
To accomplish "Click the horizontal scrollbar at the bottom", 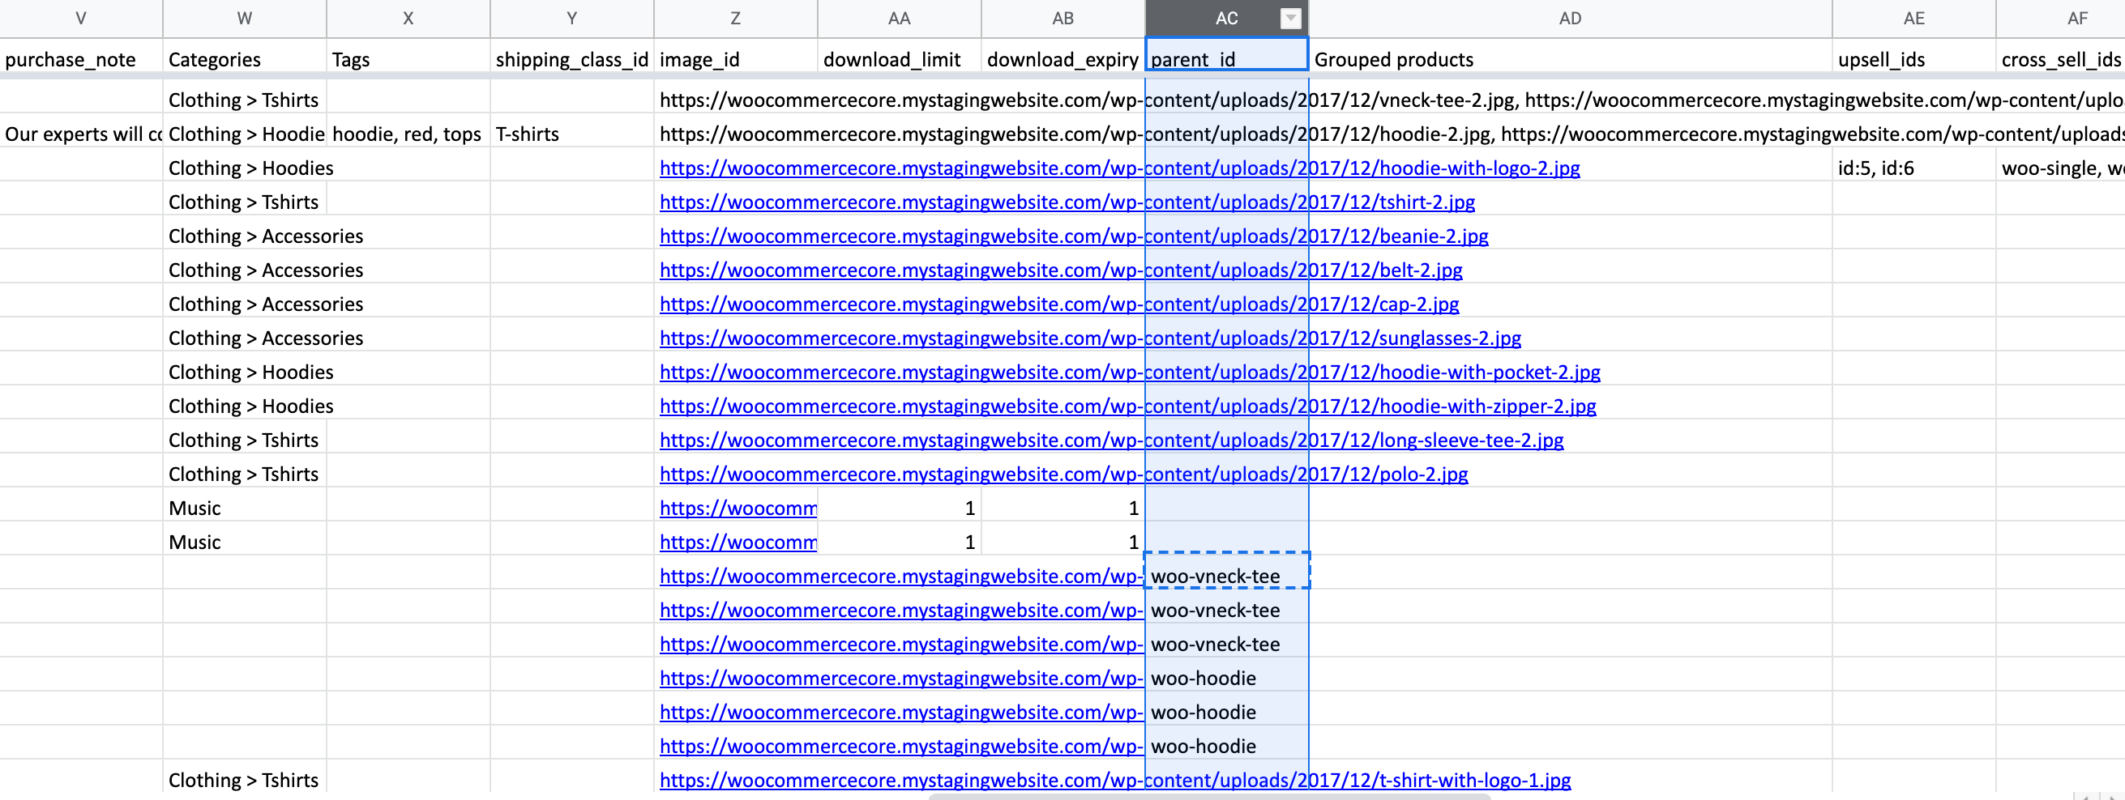I will click(x=1208, y=796).
